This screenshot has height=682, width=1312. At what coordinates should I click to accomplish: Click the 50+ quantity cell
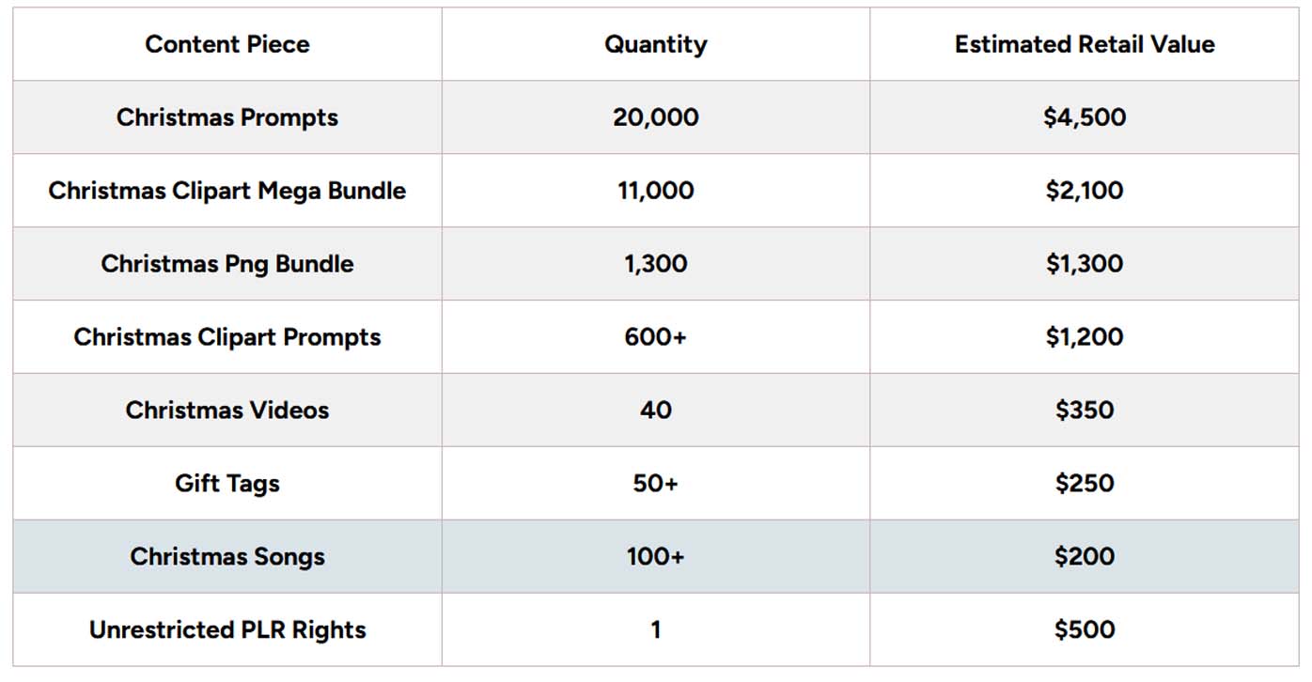pos(655,484)
